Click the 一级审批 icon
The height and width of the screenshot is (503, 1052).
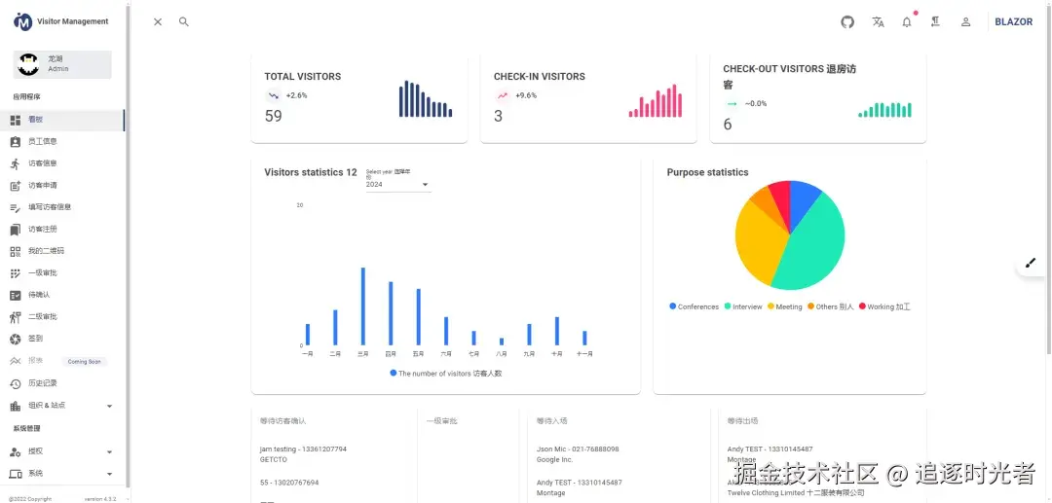tap(16, 273)
